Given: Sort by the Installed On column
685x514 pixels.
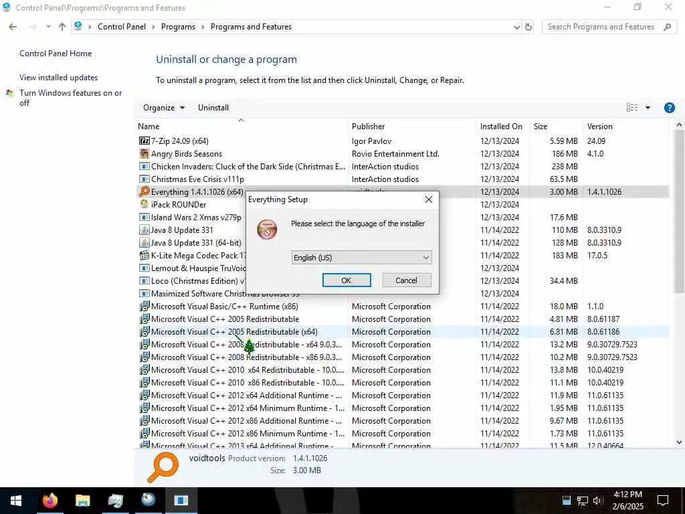Looking at the screenshot, I should click(501, 126).
